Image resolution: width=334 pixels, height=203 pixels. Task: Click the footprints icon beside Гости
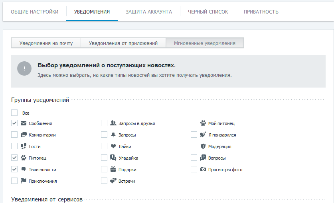pos(24,146)
